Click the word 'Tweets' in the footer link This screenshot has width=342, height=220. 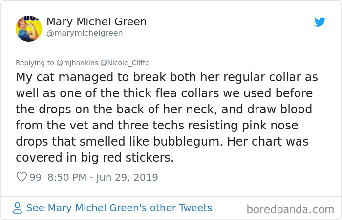pos(195,208)
